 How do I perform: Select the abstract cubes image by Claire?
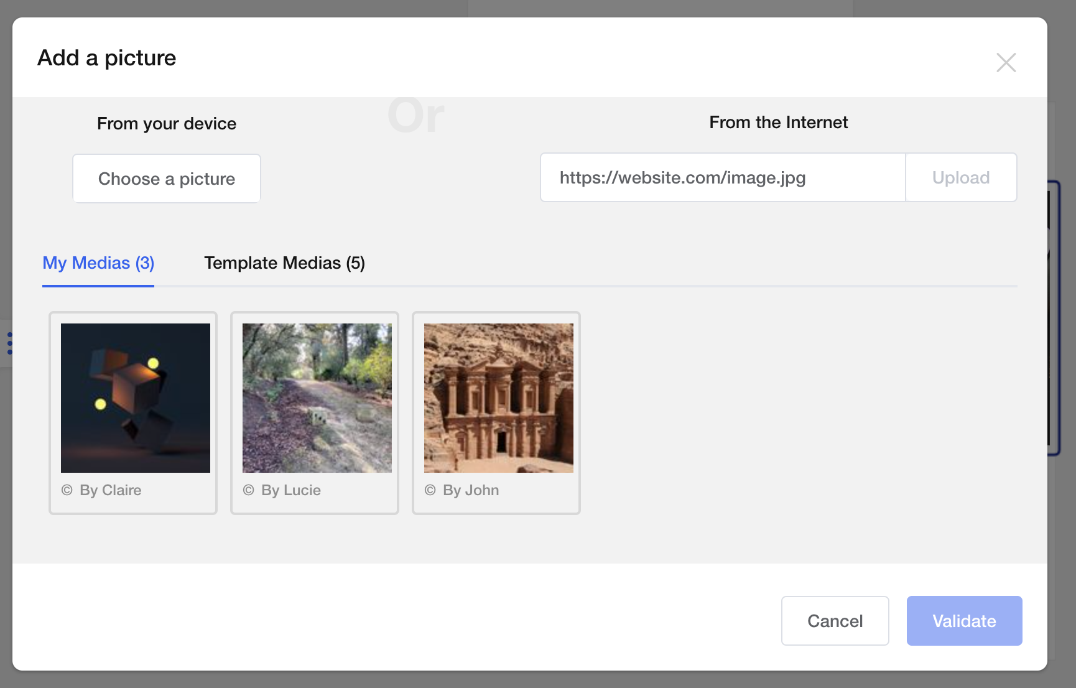pos(136,398)
